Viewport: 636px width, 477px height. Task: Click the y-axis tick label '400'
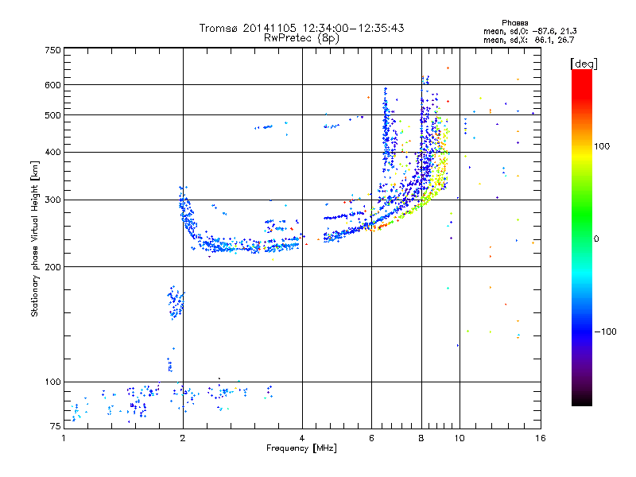(53, 152)
